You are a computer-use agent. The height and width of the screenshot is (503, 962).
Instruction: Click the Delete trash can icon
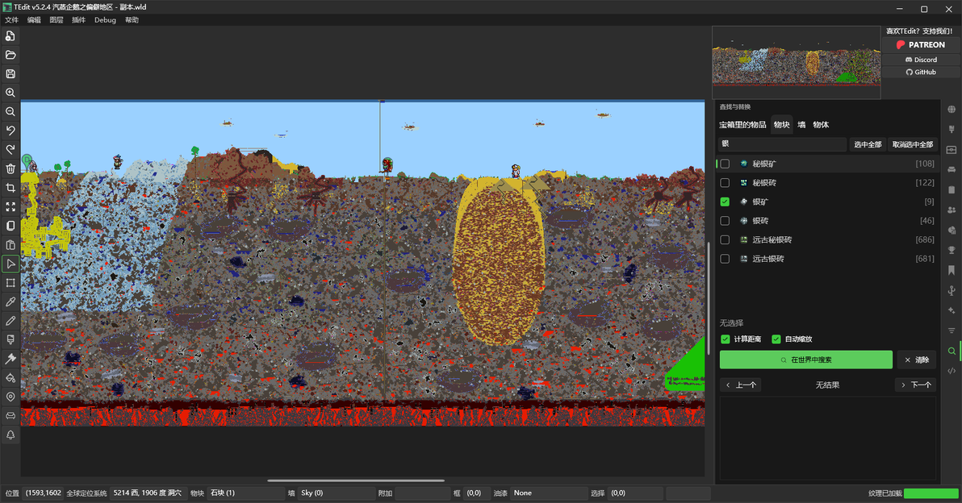pos(10,169)
